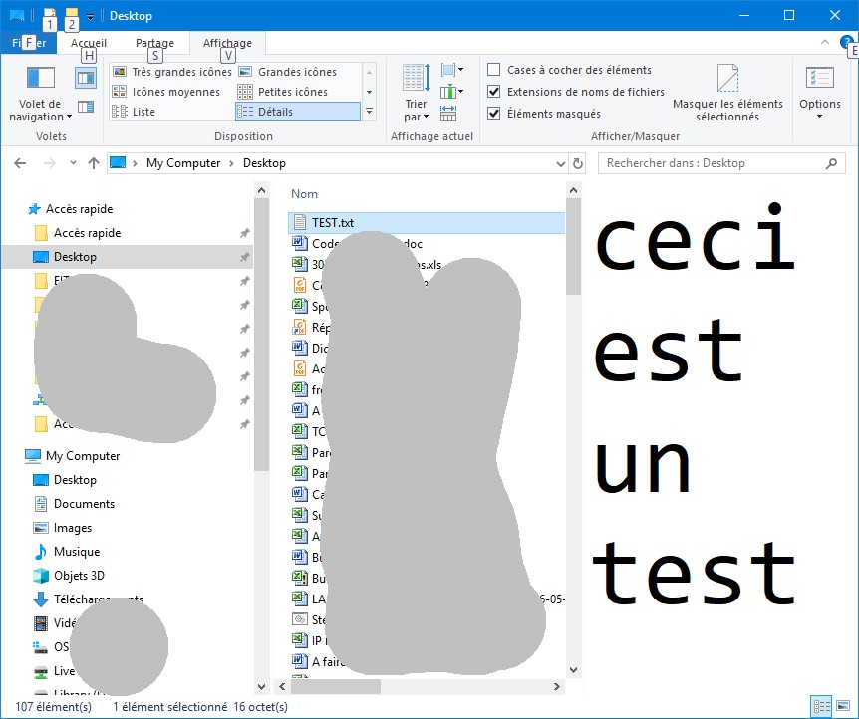Select Petites icônes layout

point(284,92)
